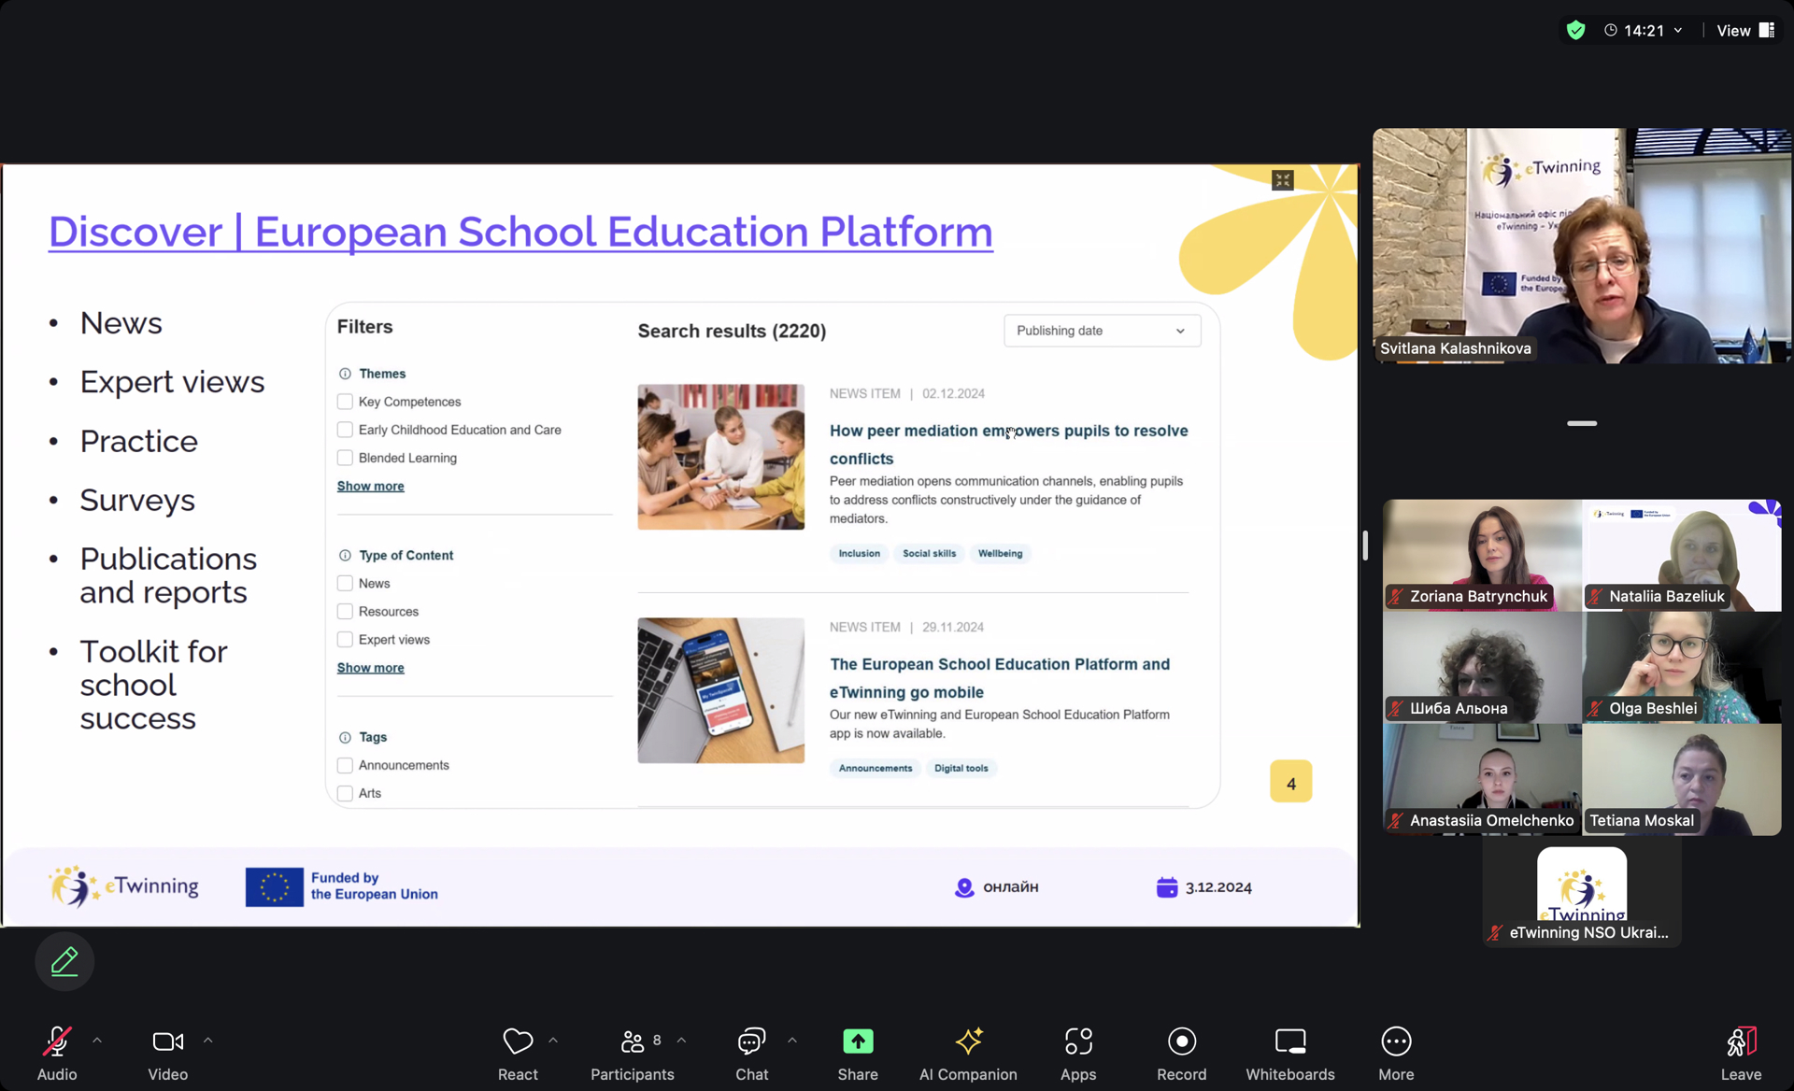Open the View layout menu
1794x1091 pixels.
coord(1744,31)
